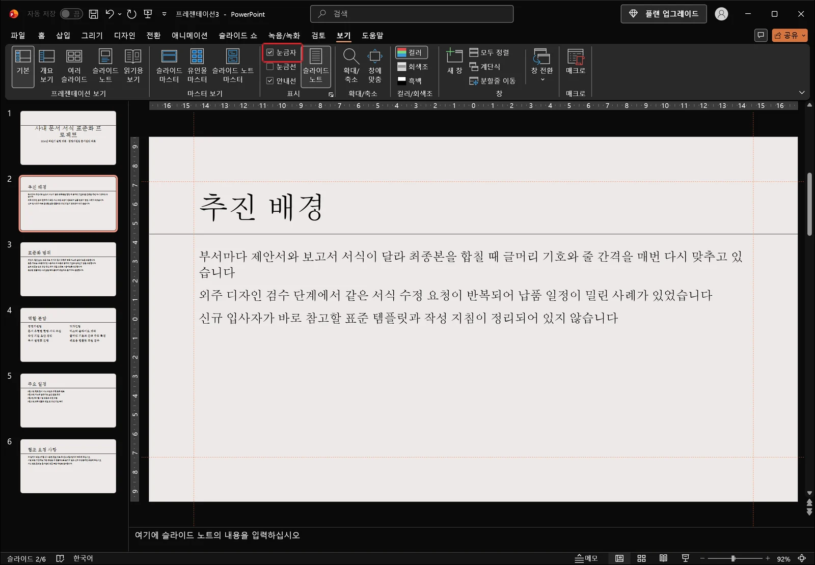This screenshot has width=815, height=565.
Task: Select slide 4 thumbnail 역할 분담
Action: [68, 335]
